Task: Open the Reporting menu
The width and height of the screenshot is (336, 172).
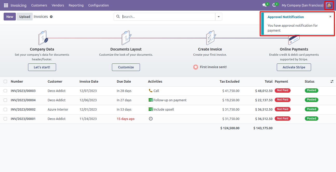Action: [76, 5]
